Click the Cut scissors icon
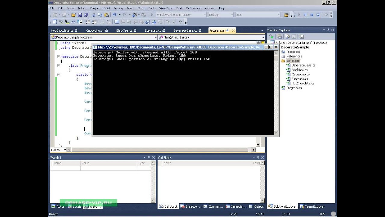This screenshot has width=385, height=217. (94, 14)
